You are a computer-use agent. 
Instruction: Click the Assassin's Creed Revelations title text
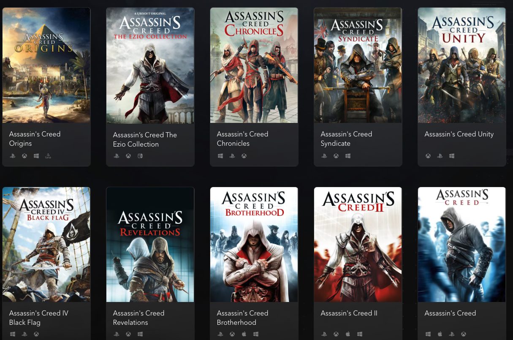(x=138, y=318)
